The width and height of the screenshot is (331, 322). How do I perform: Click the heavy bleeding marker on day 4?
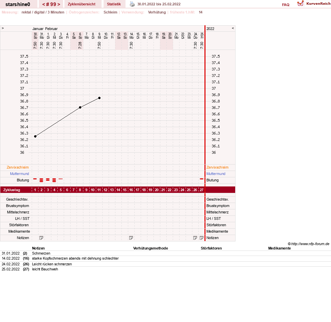[x=54, y=180]
